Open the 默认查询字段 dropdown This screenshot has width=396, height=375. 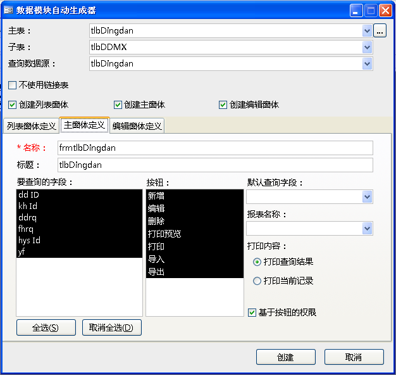[367, 197]
